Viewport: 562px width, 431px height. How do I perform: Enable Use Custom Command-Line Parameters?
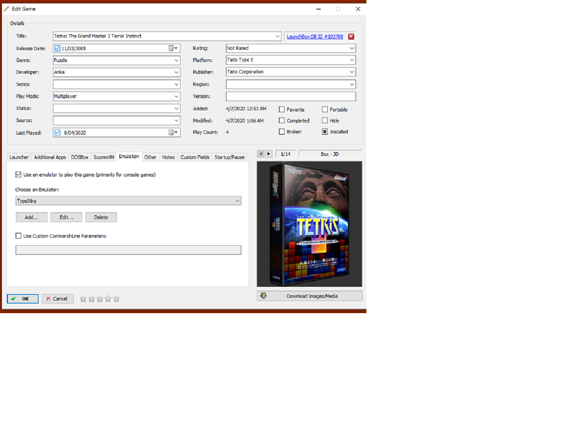coord(18,236)
